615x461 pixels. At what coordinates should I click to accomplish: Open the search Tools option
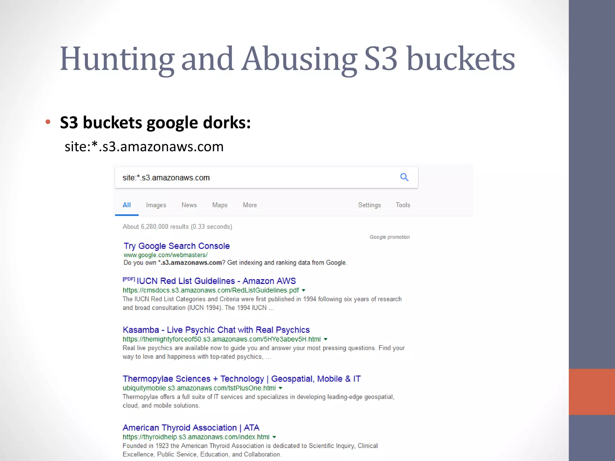(x=403, y=205)
